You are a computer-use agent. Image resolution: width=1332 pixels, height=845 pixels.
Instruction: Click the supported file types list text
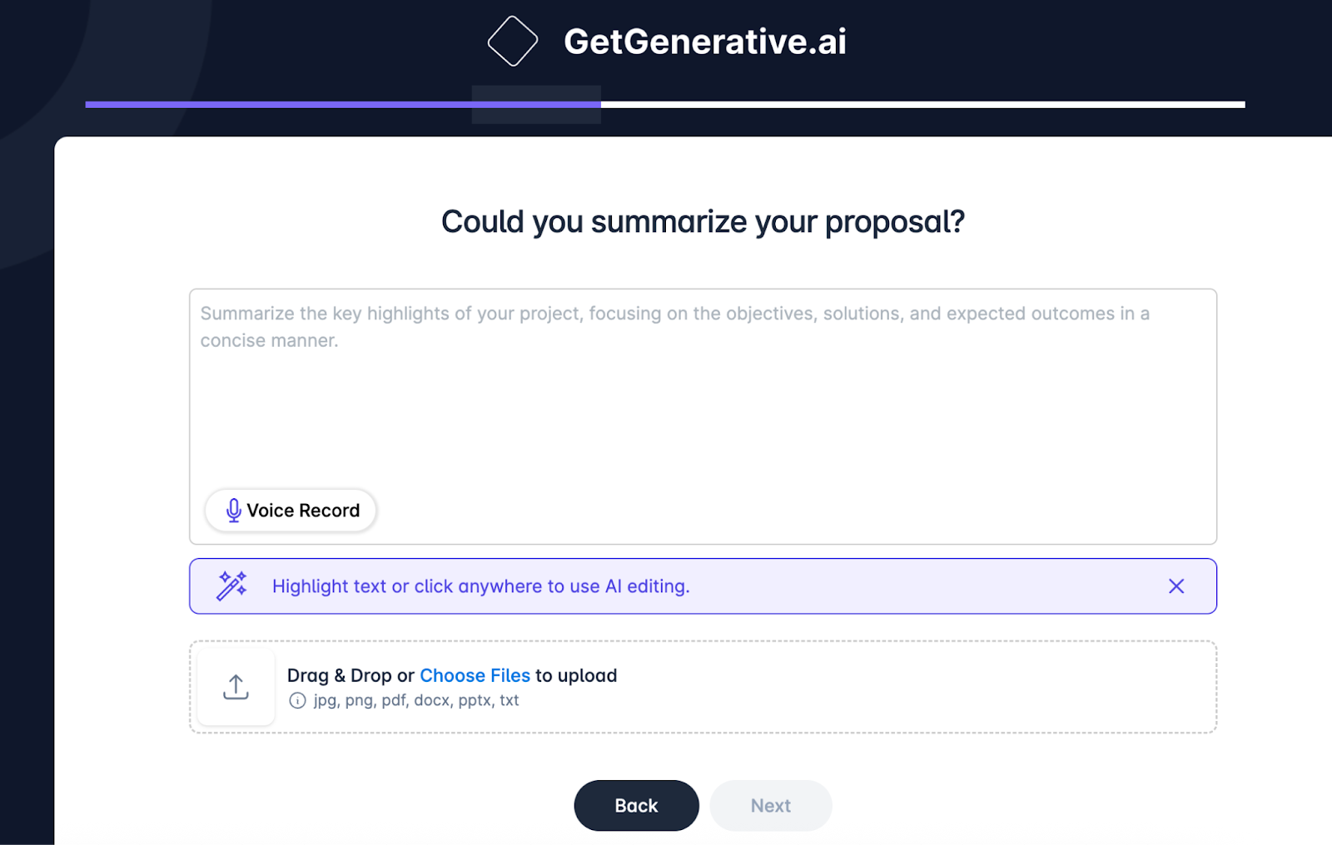(416, 700)
